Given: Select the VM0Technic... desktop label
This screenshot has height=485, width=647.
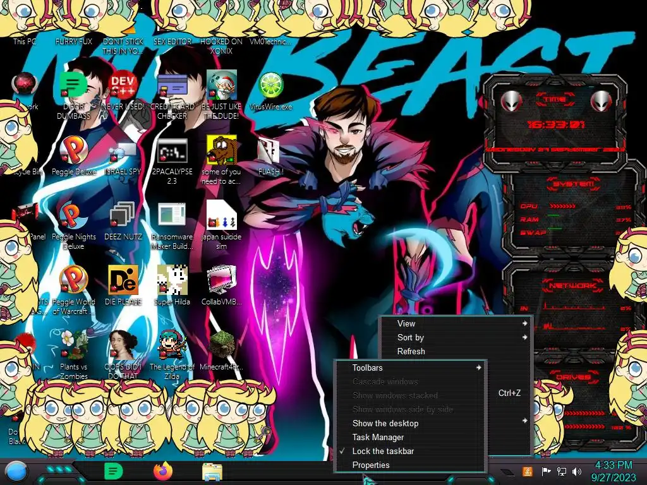Looking at the screenshot, I should click(270, 41).
